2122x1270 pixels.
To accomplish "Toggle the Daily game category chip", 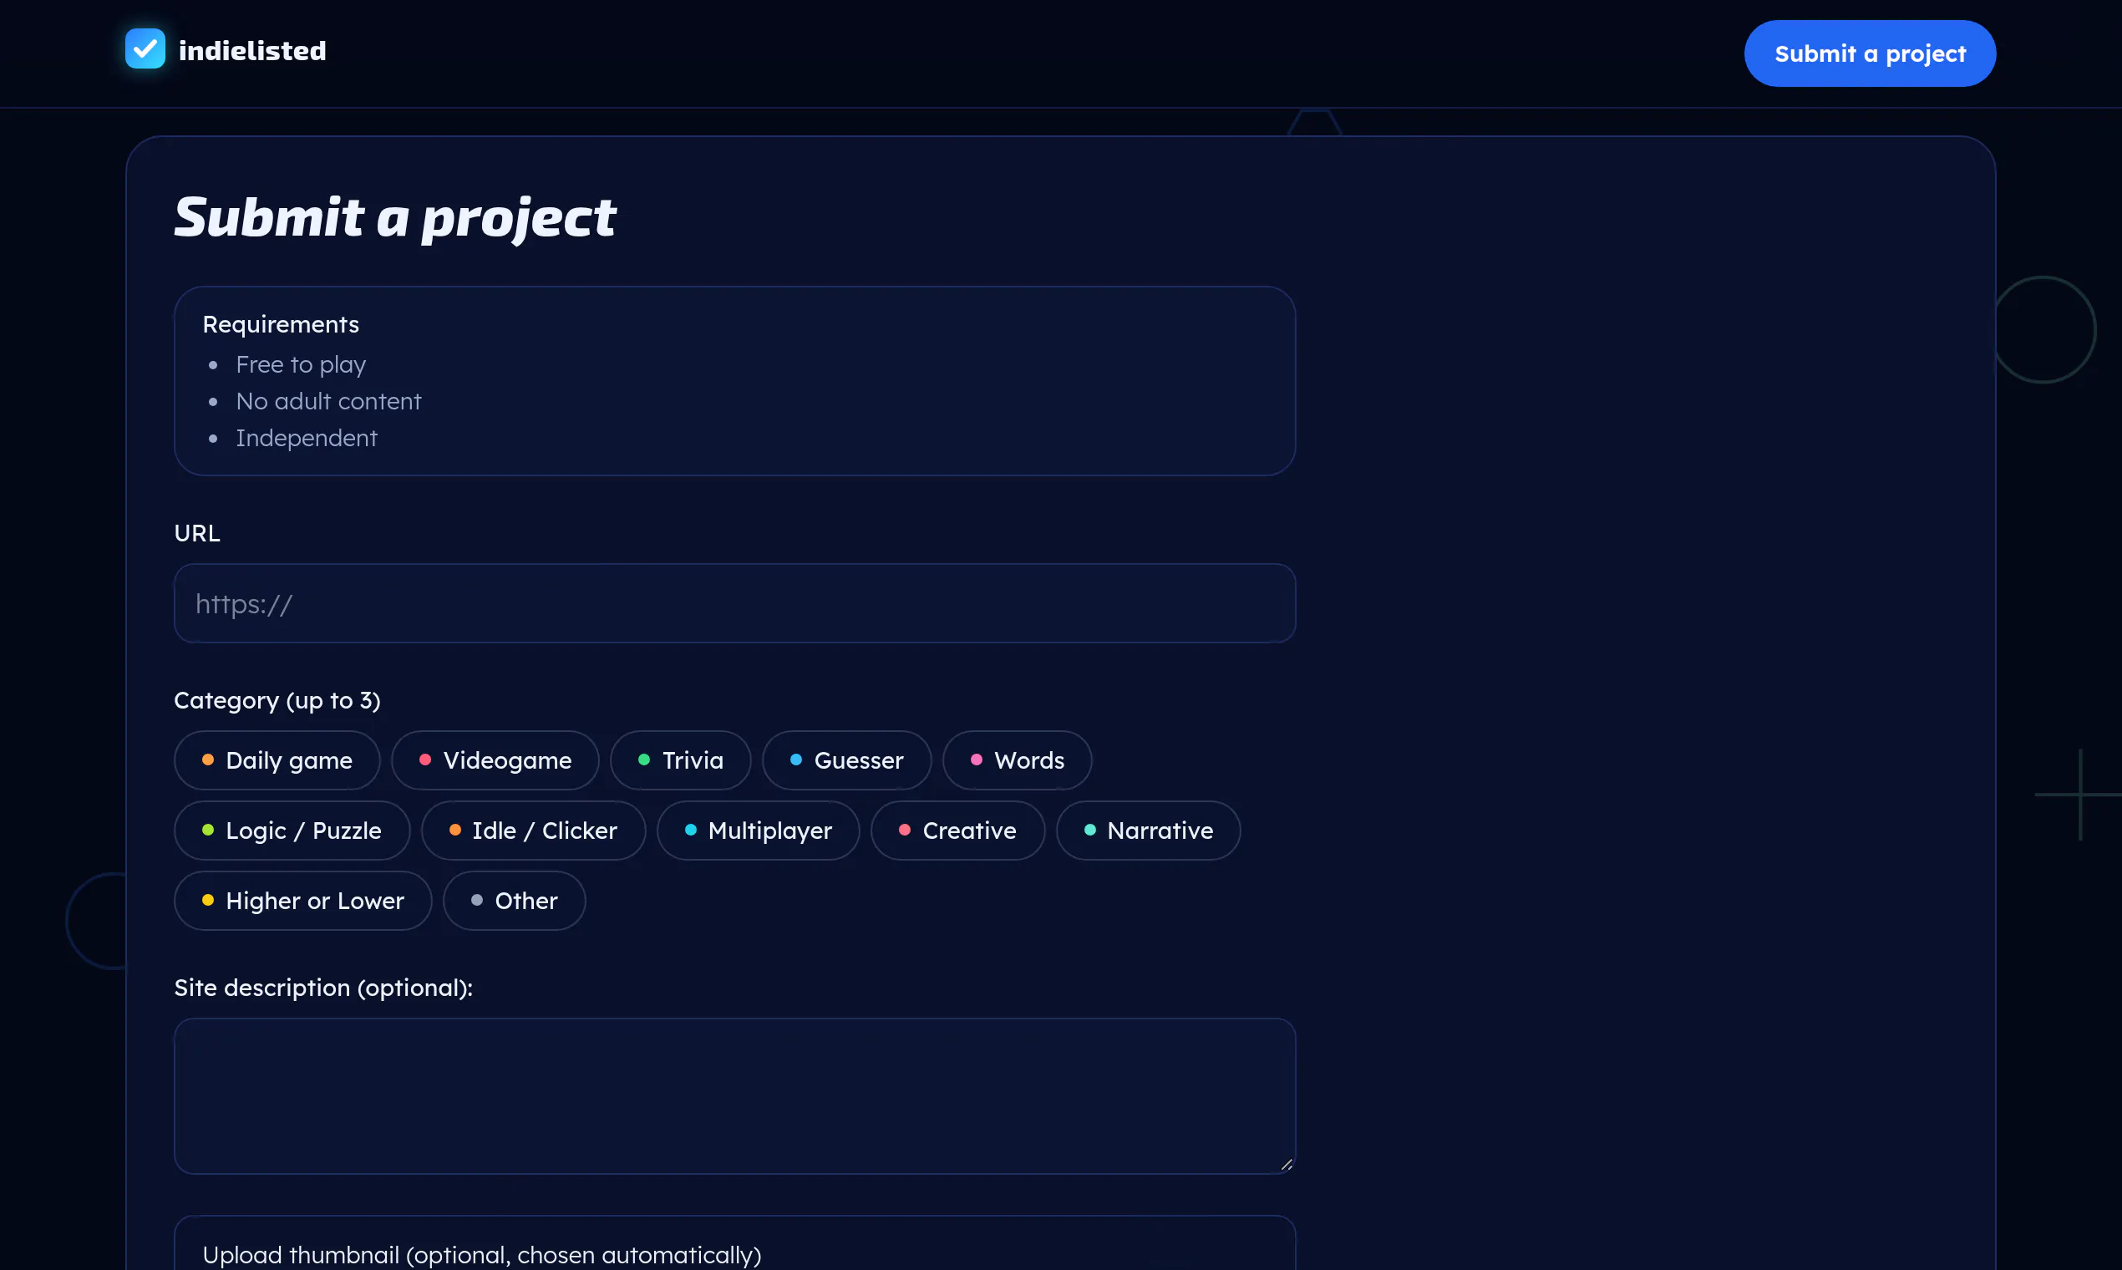I will pos(277,760).
